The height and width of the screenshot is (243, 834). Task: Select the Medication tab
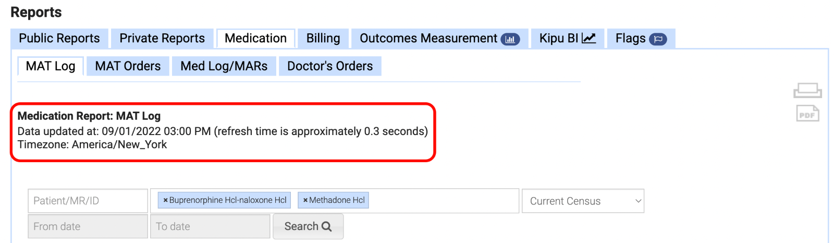tap(255, 39)
